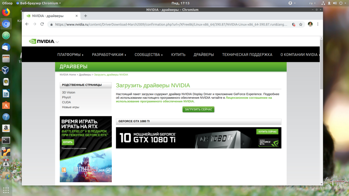Reload the NVIDIA drivers page

[42, 24]
